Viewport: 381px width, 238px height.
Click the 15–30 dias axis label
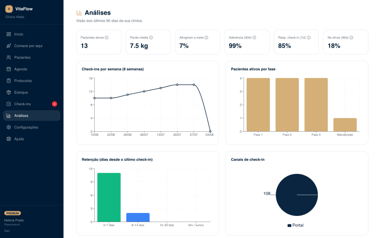166,225
